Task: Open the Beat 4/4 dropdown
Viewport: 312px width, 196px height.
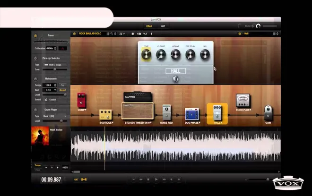Action: click(x=50, y=90)
